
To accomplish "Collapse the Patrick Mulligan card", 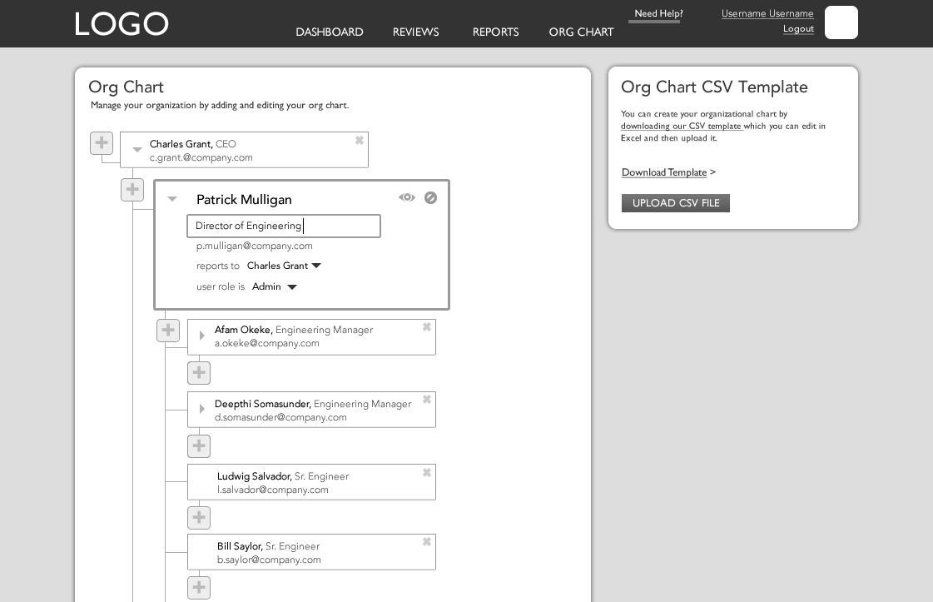I will (172, 199).
